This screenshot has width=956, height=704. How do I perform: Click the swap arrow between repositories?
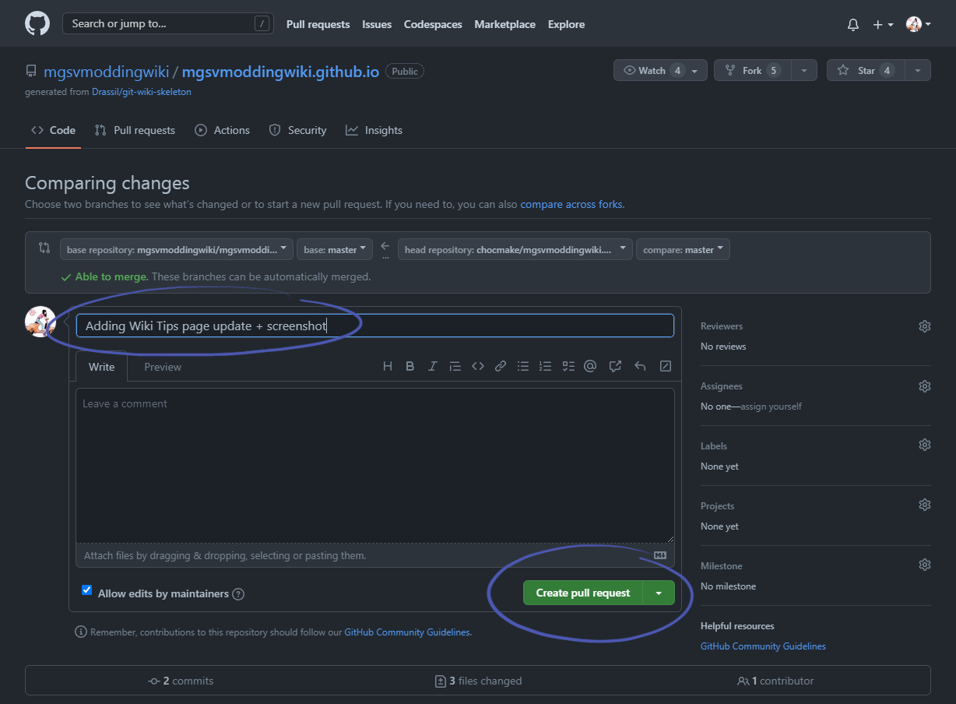(385, 246)
